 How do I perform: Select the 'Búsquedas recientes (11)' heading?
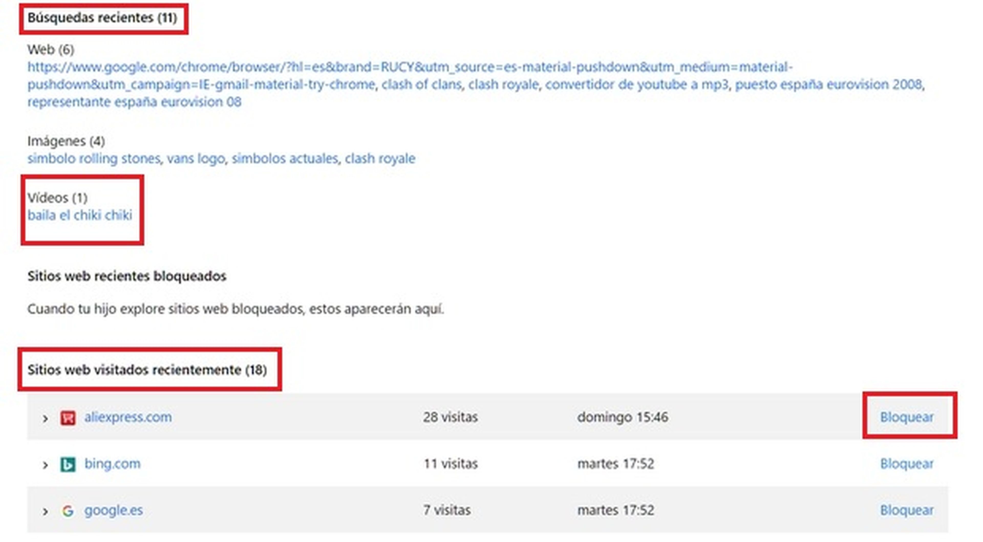coord(102,18)
